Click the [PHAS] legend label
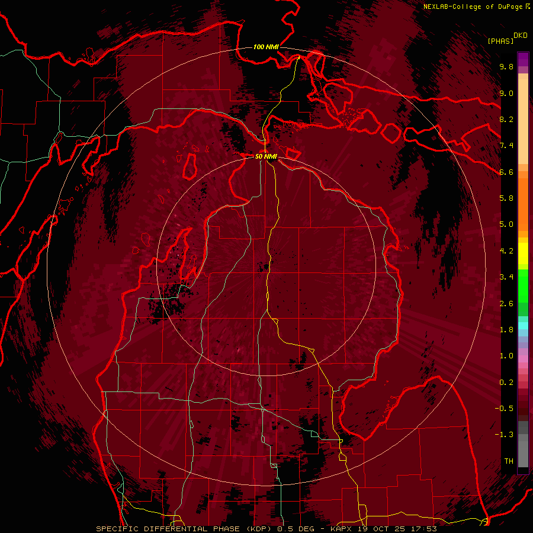 (x=500, y=41)
